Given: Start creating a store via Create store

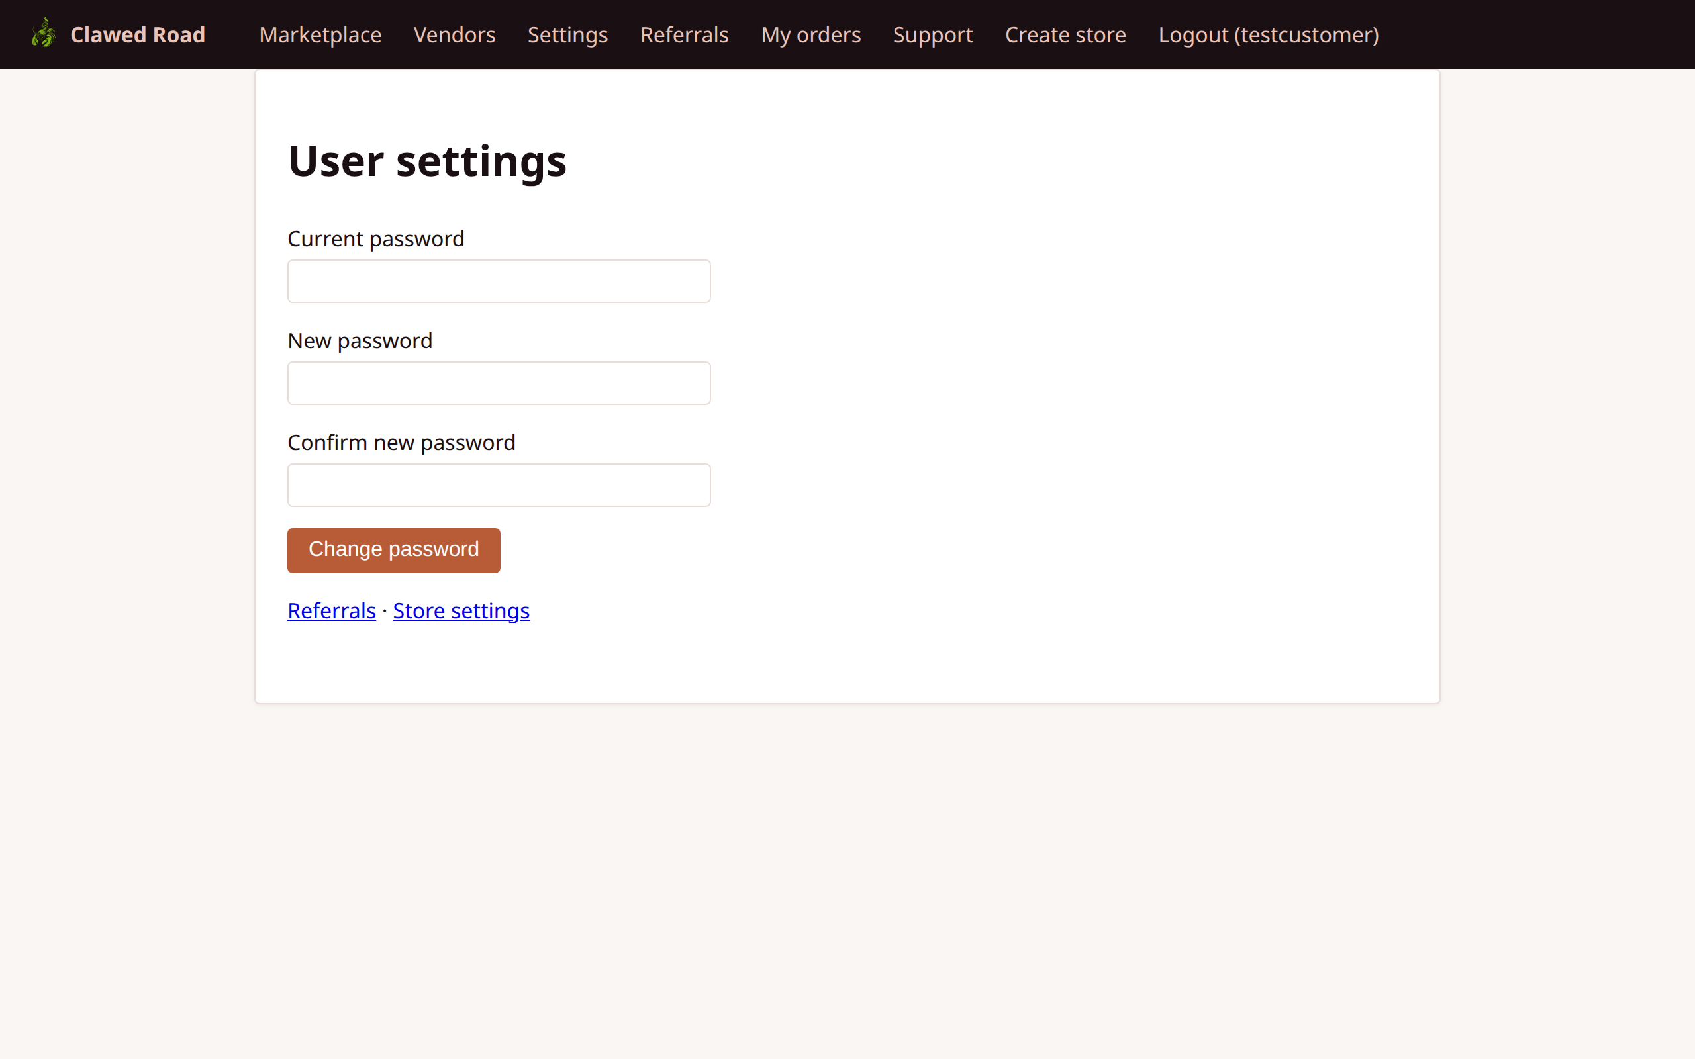Looking at the screenshot, I should click(1065, 34).
